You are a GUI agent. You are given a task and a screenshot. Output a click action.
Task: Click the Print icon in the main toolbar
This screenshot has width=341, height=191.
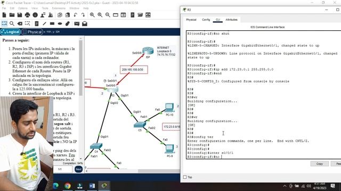pos(27,15)
